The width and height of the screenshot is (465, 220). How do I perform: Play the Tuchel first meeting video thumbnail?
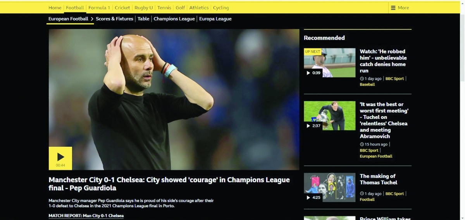coord(329,116)
